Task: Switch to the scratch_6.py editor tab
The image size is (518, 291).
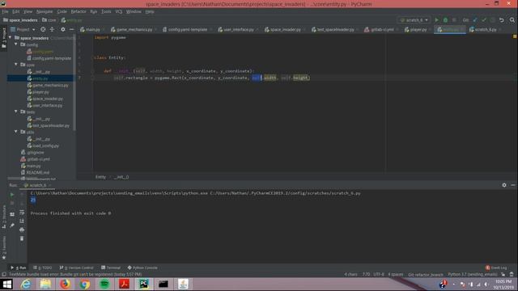Action: coord(485,29)
